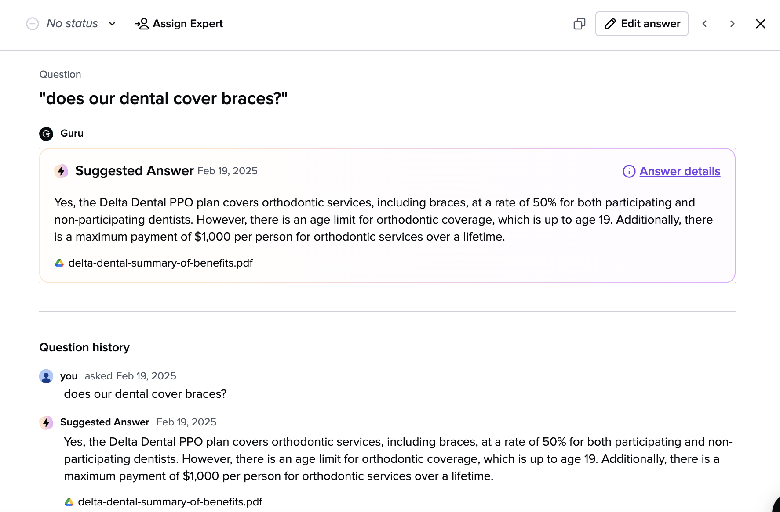The width and height of the screenshot is (780, 512).
Task: Click the lightning bolt icon in Suggested Answer card
Action: click(x=61, y=171)
